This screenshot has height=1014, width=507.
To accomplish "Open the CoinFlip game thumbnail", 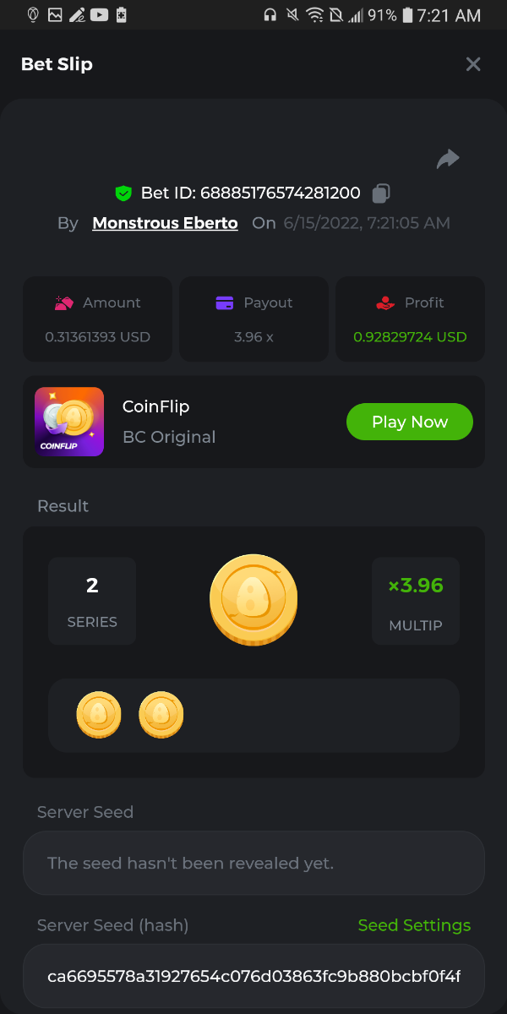I will point(69,422).
